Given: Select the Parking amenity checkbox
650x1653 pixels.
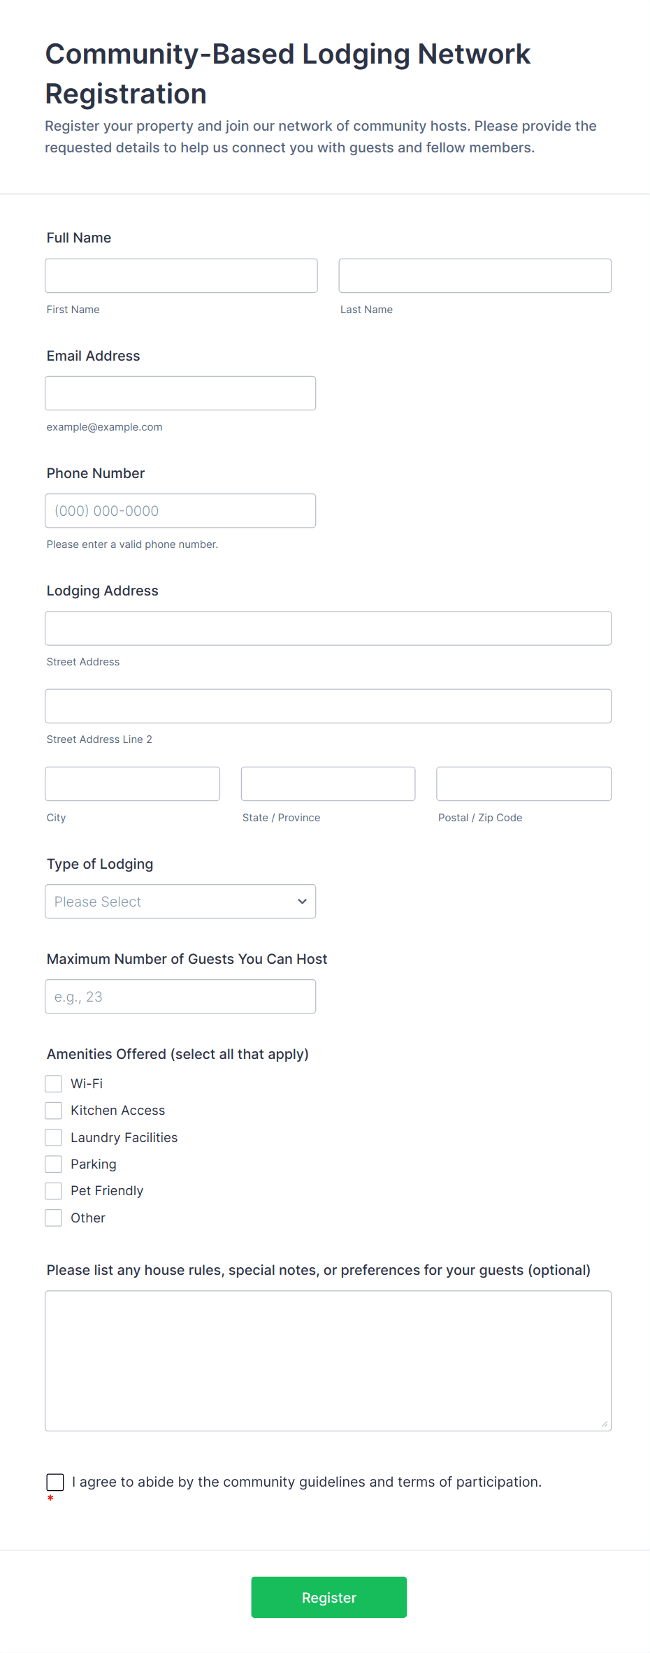Looking at the screenshot, I should point(54,1164).
